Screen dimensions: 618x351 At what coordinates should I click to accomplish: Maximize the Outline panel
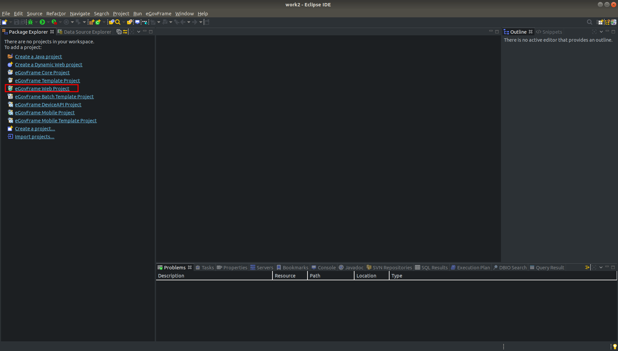[x=613, y=32]
